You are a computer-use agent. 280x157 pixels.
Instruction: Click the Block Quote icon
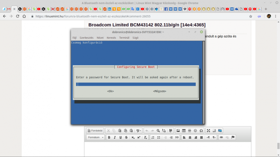177,137
